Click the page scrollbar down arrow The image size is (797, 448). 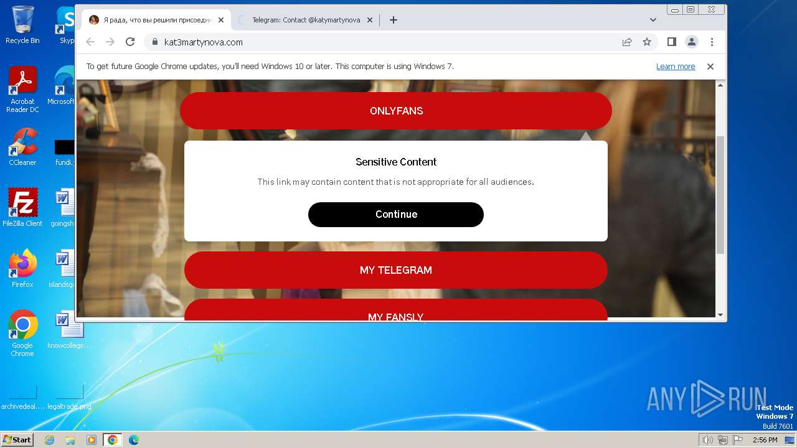point(721,315)
